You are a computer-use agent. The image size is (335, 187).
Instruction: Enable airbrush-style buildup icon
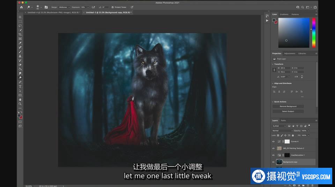pos(94,7)
